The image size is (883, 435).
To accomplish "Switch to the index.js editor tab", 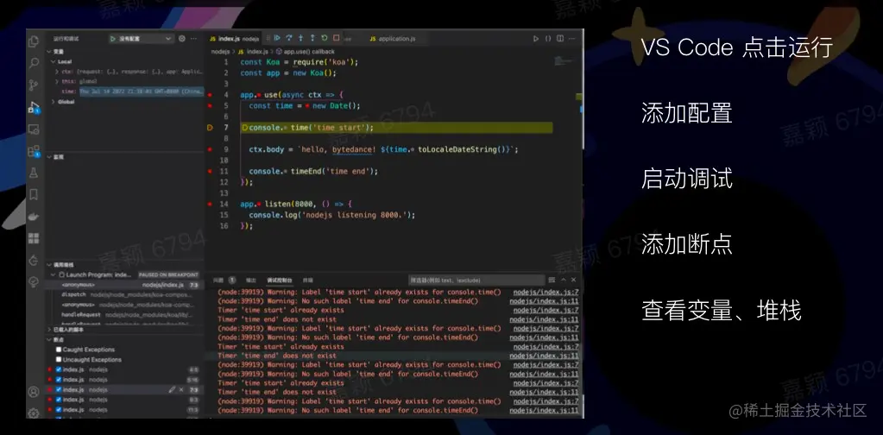I will pyautogui.click(x=234, y=39).
